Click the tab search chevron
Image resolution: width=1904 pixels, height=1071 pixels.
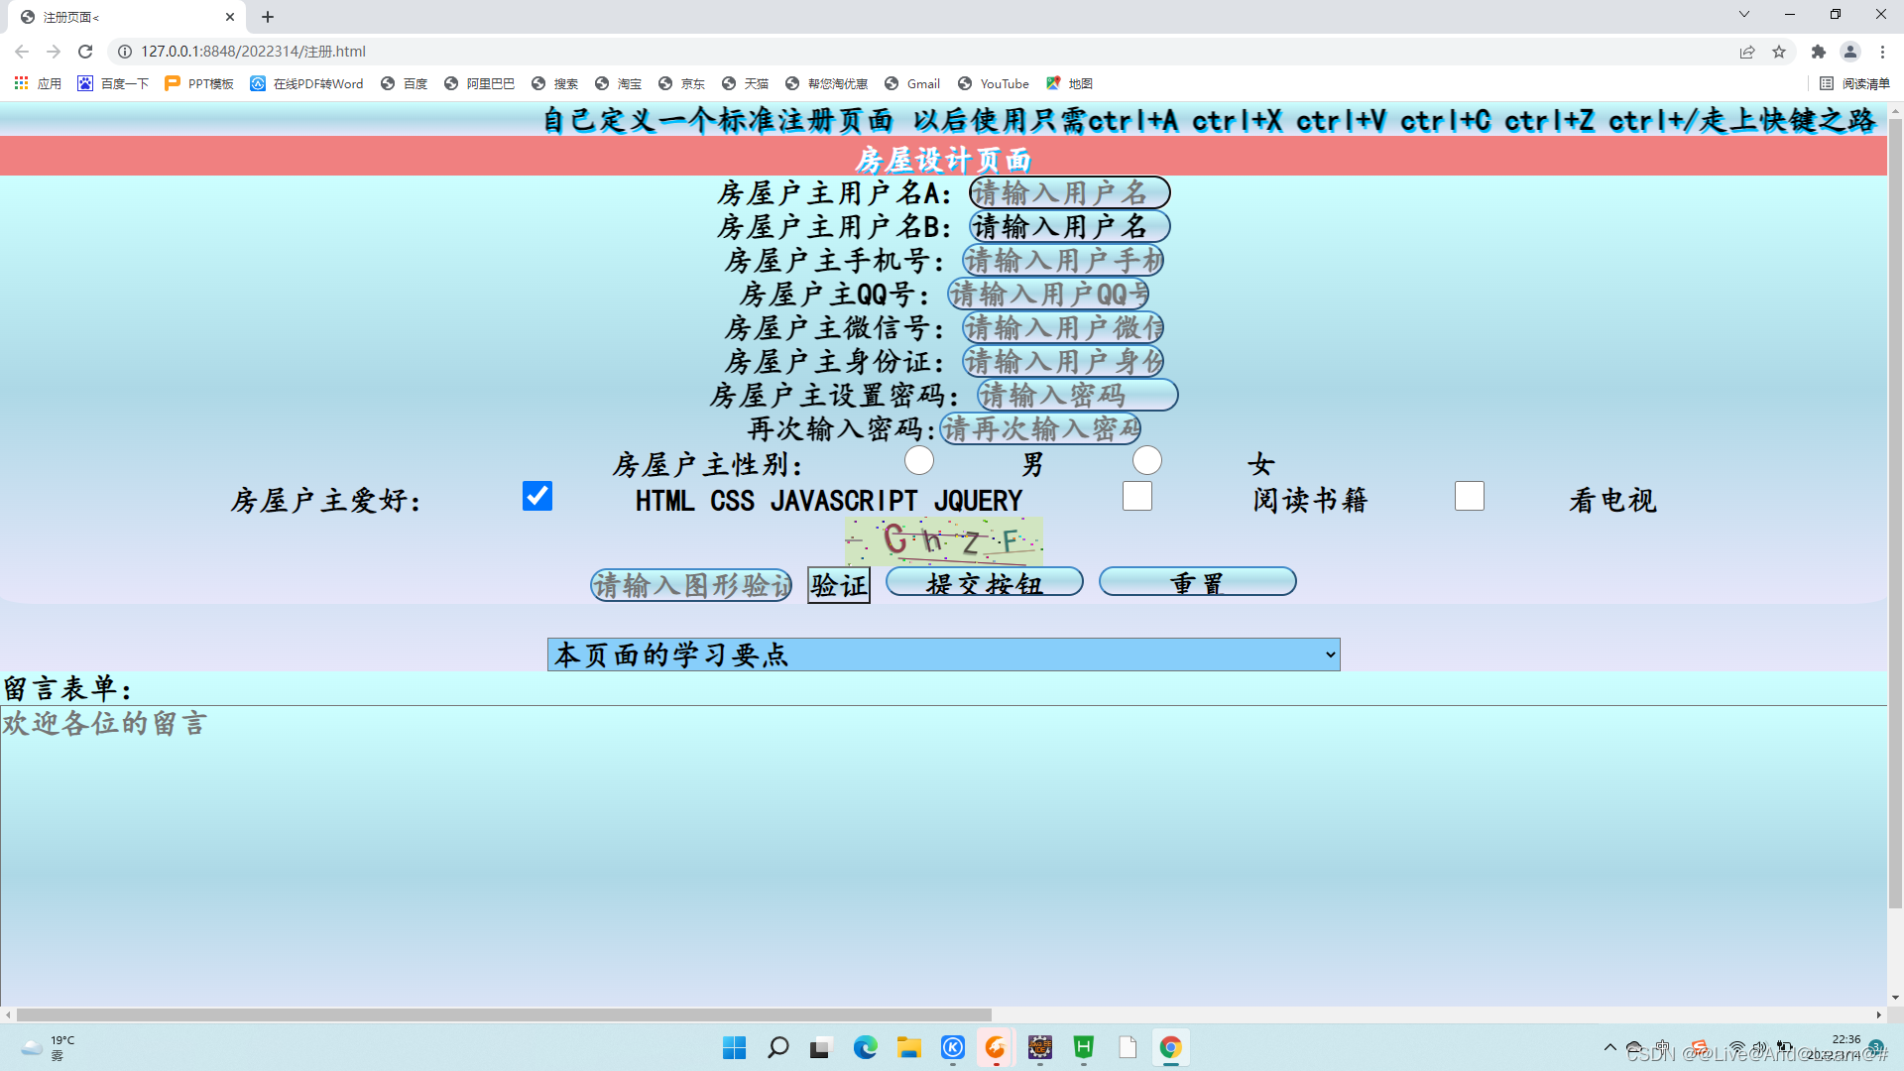[x=1742, y=15]
